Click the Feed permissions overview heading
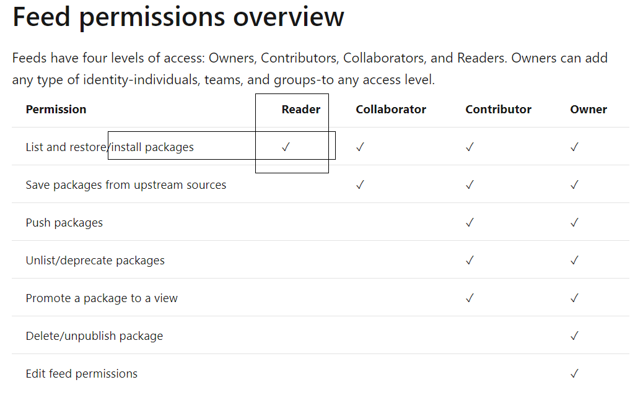This screenshot has height=403, width=630. 178,17
